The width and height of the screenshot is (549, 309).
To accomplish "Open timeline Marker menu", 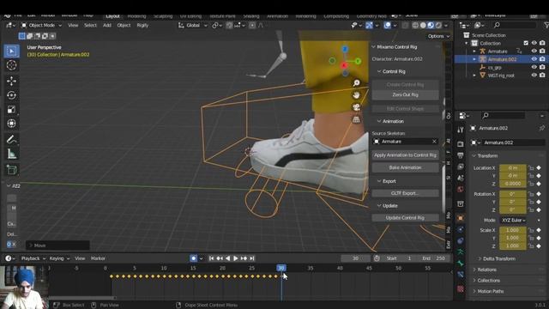I will click(x=98, y=258).
